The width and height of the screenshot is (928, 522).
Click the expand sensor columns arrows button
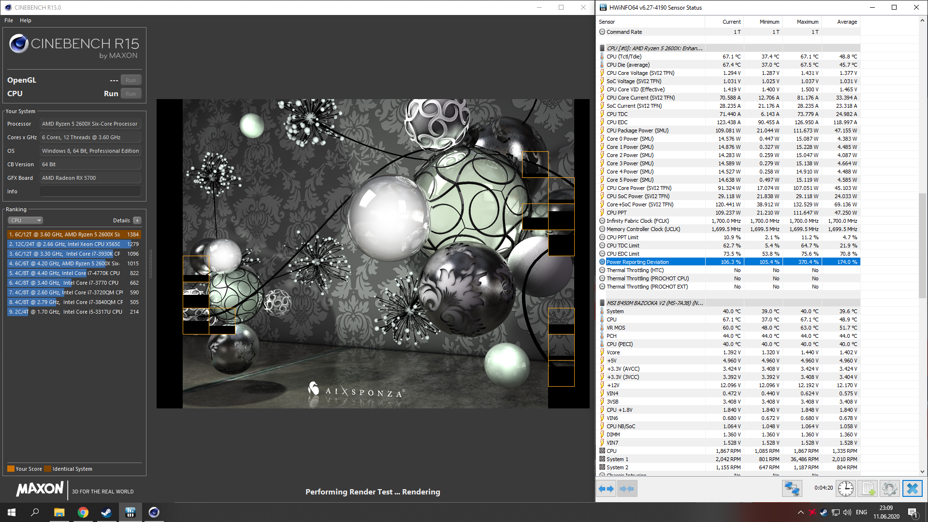[x=606, y=489]
